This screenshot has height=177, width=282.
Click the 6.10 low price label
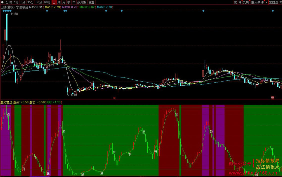74,95
